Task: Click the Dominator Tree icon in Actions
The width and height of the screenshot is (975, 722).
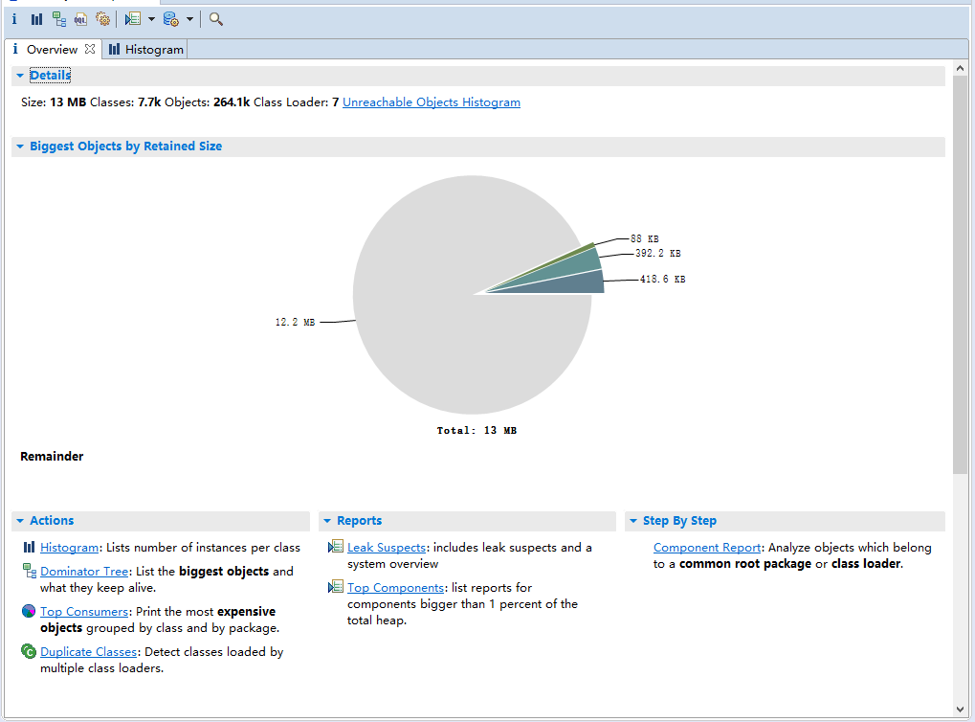Action: pyautogui.click(x=30, y=570)
